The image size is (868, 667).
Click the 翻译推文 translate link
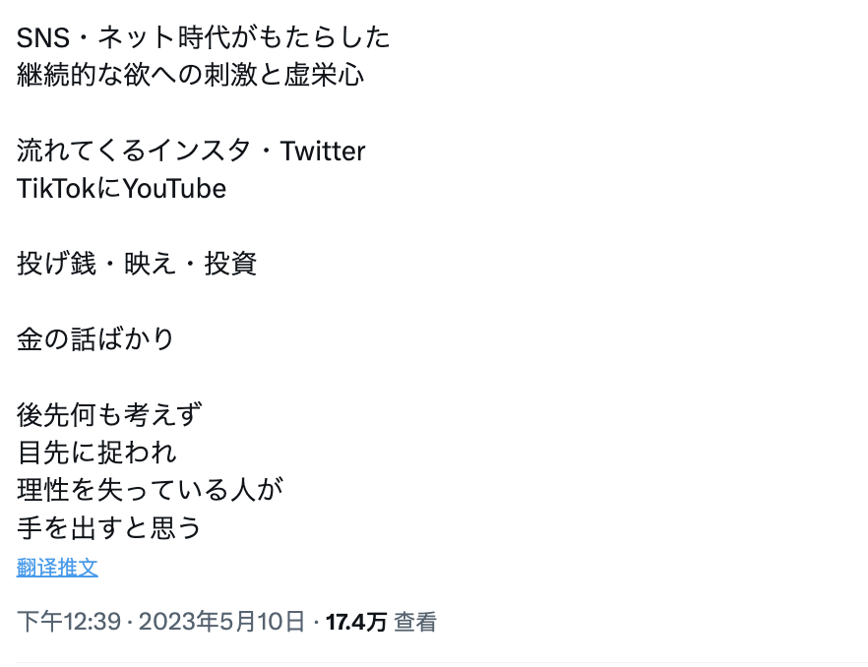(x=57, y=568)
